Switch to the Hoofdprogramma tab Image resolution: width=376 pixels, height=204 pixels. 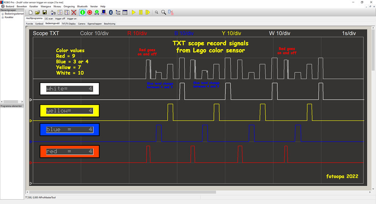point(34,18)
